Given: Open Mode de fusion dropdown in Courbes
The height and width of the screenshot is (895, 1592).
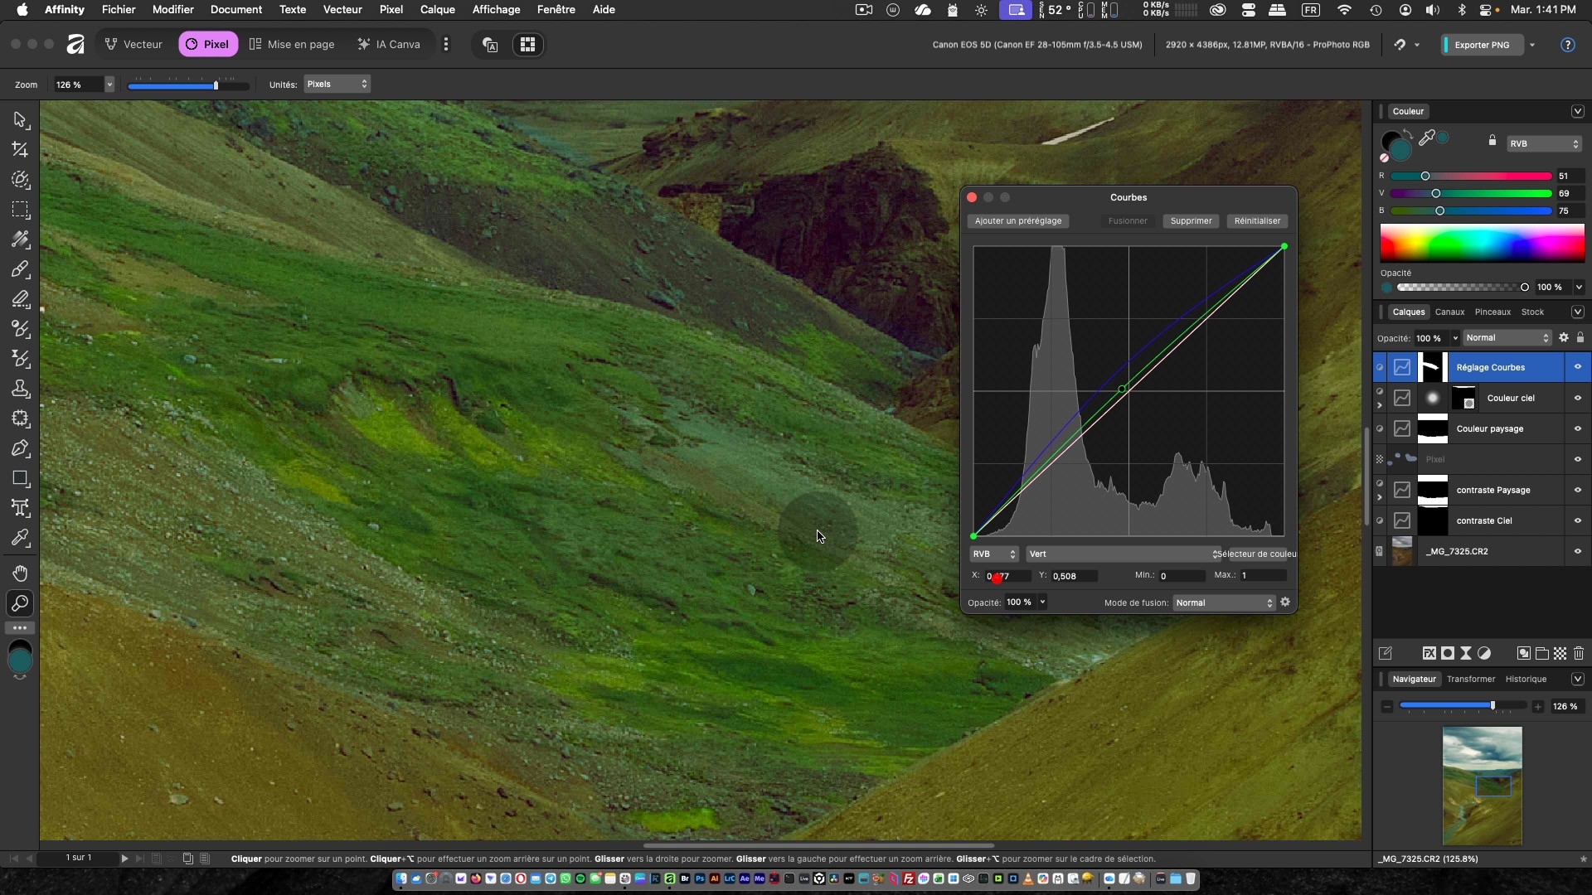Looking at the screenshot, I should pos(1223,602).
